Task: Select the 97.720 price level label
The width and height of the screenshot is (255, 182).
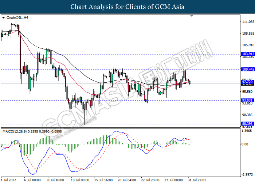Action: coord(247,82)
